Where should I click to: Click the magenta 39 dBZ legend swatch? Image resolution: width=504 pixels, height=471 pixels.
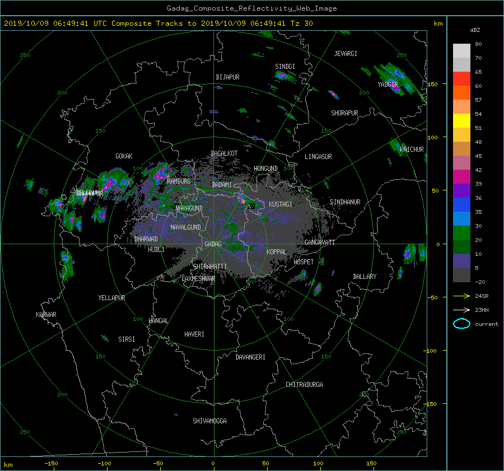tap(461, 176)
